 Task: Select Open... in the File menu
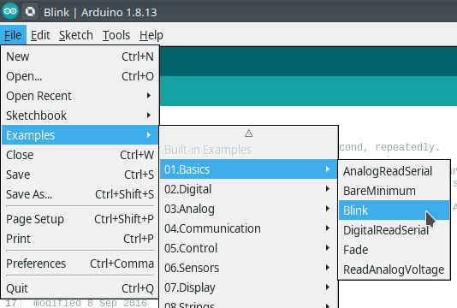80,76
